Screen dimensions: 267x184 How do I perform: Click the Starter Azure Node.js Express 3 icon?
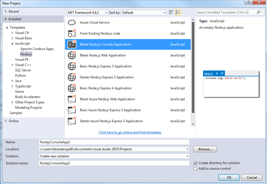(x=72, y=121)
